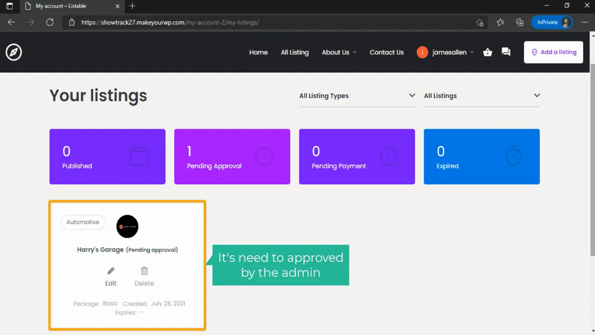Viewport: 595px width, 335px height.
Task: Click the trash Delete icon
Action: pos(144,271)
